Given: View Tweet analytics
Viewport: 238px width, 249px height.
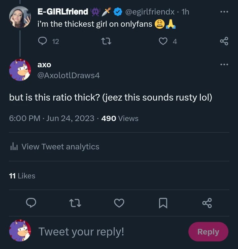Looking at the screenshot, I should [x=60, y=147].
